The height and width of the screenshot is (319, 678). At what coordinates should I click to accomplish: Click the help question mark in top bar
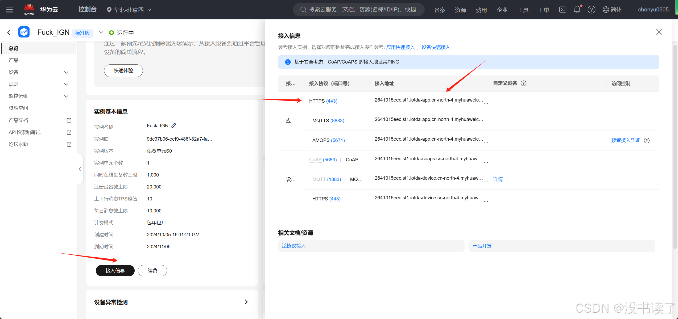click(x=591, y=10)
